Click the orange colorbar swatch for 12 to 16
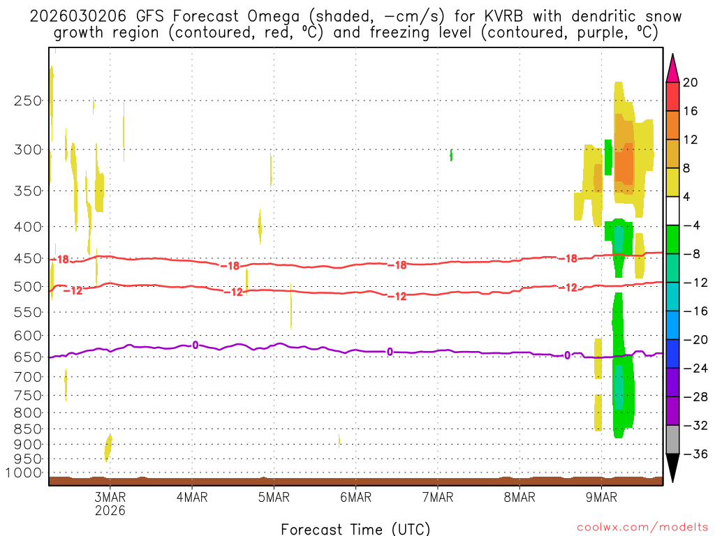The image size is (715, 536). click(672, 126)
